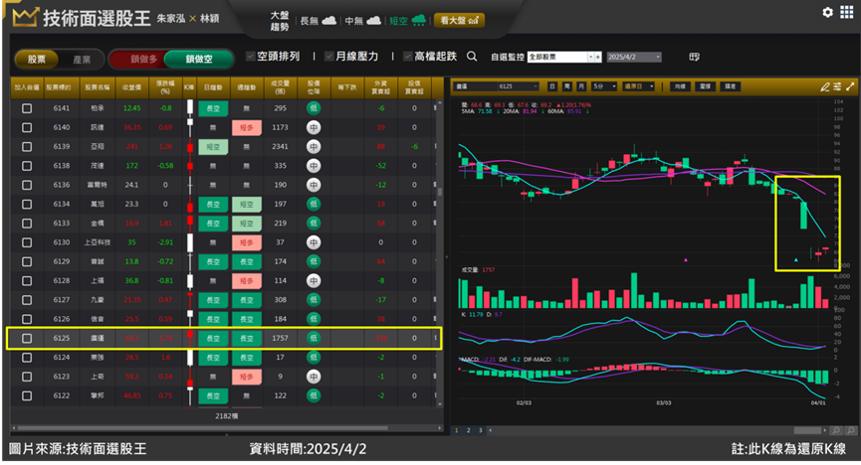Click the third indicator button right of 均線
Viewport: 861px width, 465px height.
tap(730, 86)
